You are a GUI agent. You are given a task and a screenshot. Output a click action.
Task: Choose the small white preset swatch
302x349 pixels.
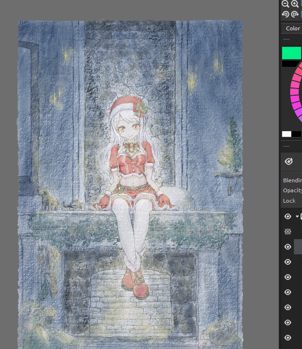pyautogui.click(x=287, y=134)
